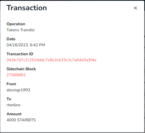
Task: Click the Sidechain Block field label
Action: 21,69
